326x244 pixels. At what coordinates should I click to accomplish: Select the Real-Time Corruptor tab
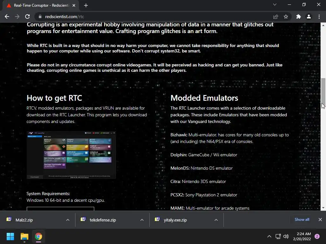pos(41,5)
